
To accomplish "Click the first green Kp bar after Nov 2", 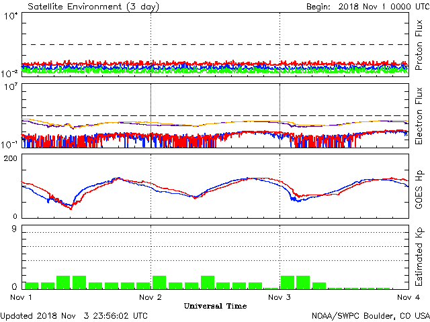I will (159, 282).
